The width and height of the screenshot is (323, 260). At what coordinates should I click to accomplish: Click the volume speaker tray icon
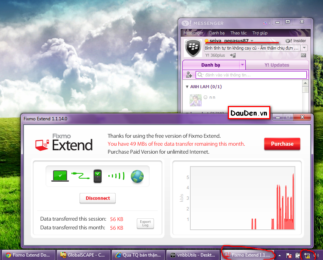click(316, 255)
